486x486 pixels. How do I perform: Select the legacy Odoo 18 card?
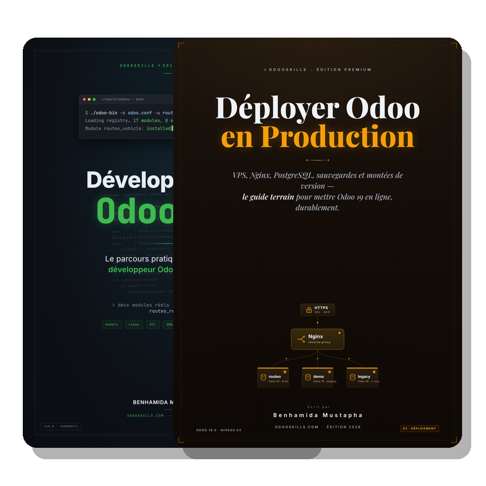click(362, 377)
